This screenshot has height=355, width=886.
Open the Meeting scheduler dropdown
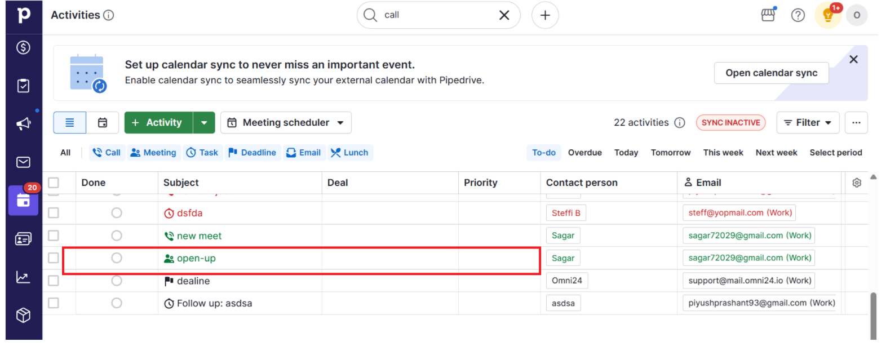click(x=286, y=122)
